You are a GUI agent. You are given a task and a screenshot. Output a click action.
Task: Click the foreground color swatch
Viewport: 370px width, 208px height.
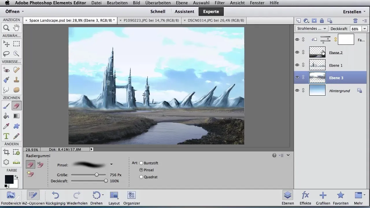(x=9, y=179)
